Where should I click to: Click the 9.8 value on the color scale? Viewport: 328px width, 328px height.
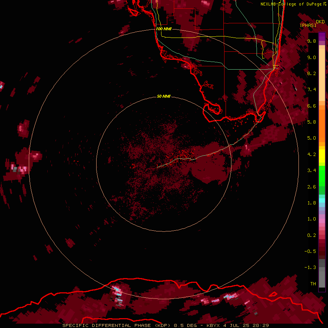coord(312,41)
